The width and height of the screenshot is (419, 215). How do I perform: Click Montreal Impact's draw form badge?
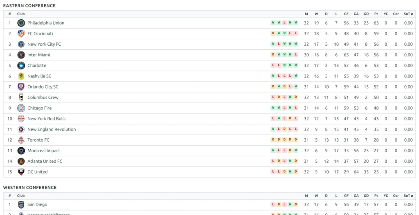click(x=290, y=151)
